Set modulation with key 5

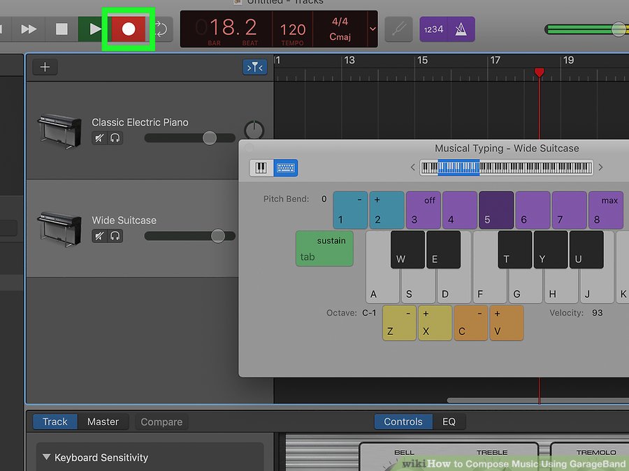click(496, 210)
